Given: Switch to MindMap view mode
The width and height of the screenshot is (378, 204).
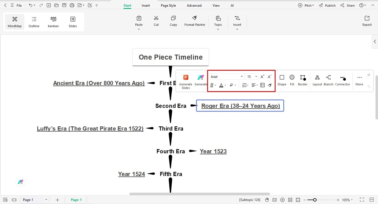Looking at the screenshot, I should pyautogui.click(x=15, y=22).
